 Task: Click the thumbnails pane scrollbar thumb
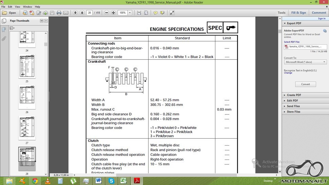45,44
